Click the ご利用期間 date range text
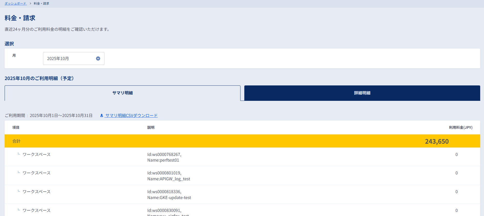The width and height of the screenshot is (484, 216). 61,115
